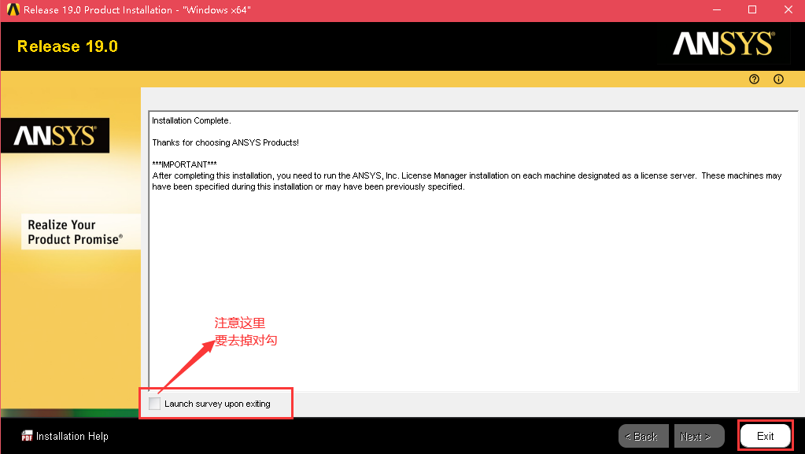Click the Back button
The width and height of the screenshot is (805, 454).
point(643,436)
